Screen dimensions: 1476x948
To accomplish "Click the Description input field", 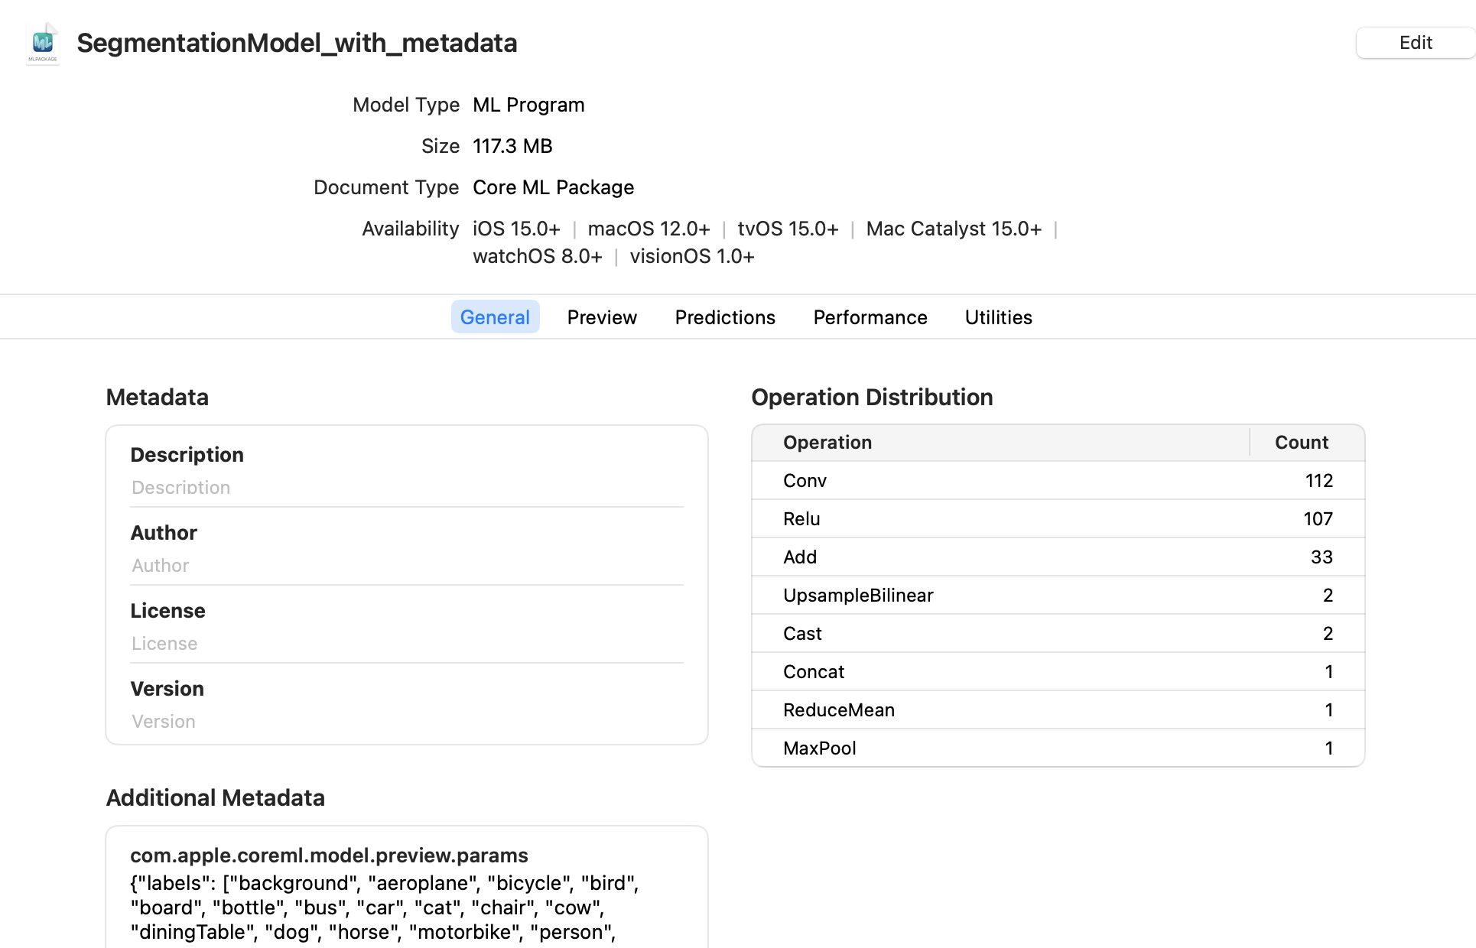I will (407, 488).
